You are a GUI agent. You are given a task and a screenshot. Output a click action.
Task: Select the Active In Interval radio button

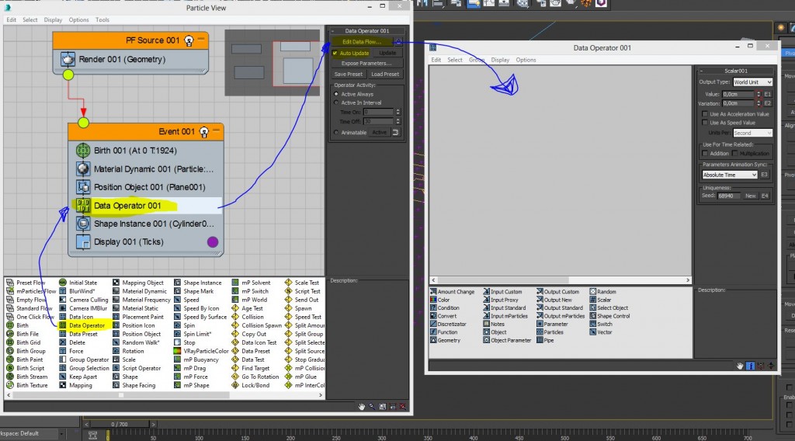[x=335, y=102]
